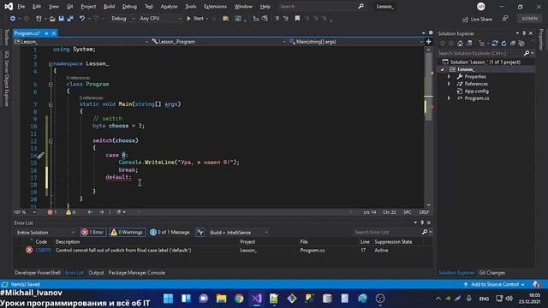The width and height of the screenshot is (548, 308).
Task: Open the Any CPU platform dropdown
Action: 160,19
